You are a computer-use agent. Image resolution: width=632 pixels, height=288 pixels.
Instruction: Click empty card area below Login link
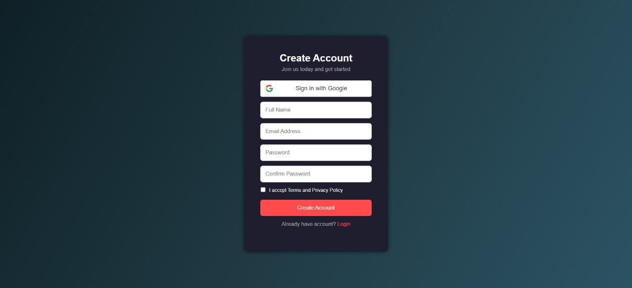pos(316,240)
